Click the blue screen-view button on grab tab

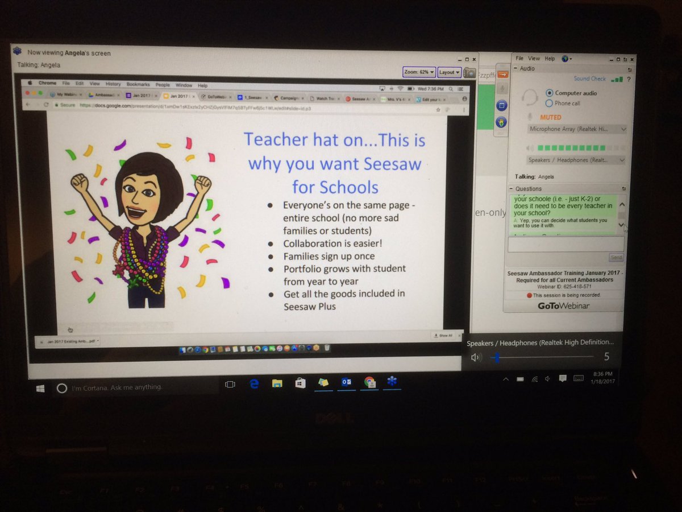[x=502, y=106]
